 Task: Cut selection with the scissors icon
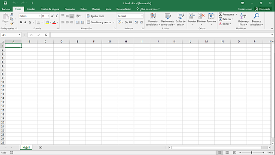click(x=12, y=14)
